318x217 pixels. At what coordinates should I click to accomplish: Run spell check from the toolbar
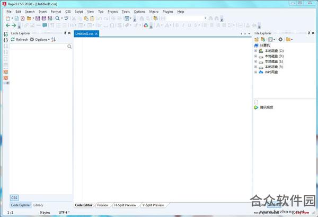(x=66, y=19)
